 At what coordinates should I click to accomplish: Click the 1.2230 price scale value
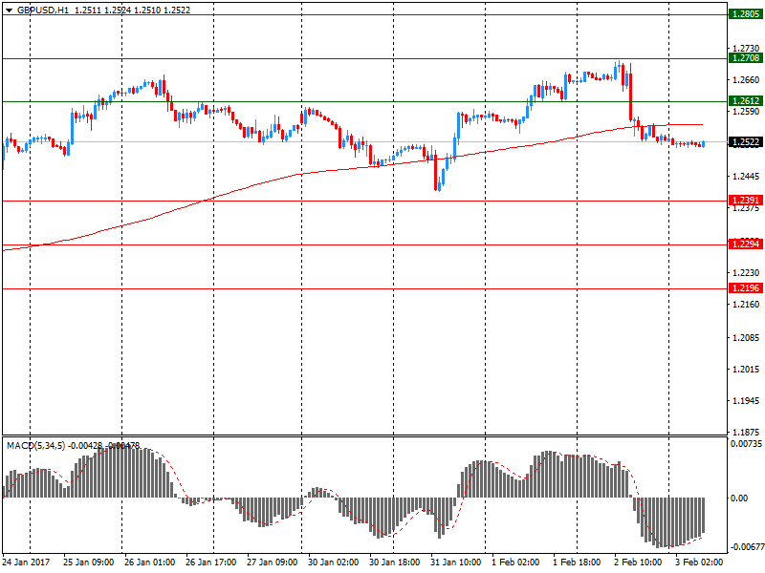(746, 273)
